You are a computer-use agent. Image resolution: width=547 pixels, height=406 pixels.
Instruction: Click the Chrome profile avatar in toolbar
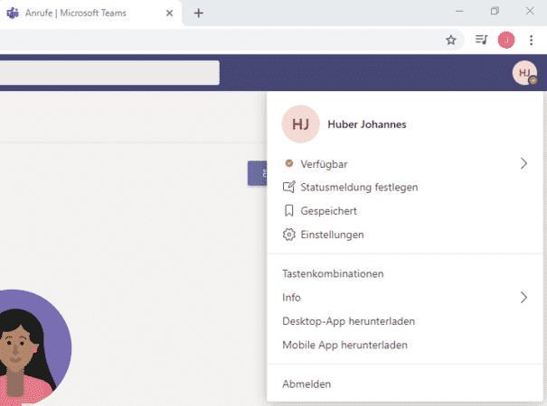pos(507,40)
